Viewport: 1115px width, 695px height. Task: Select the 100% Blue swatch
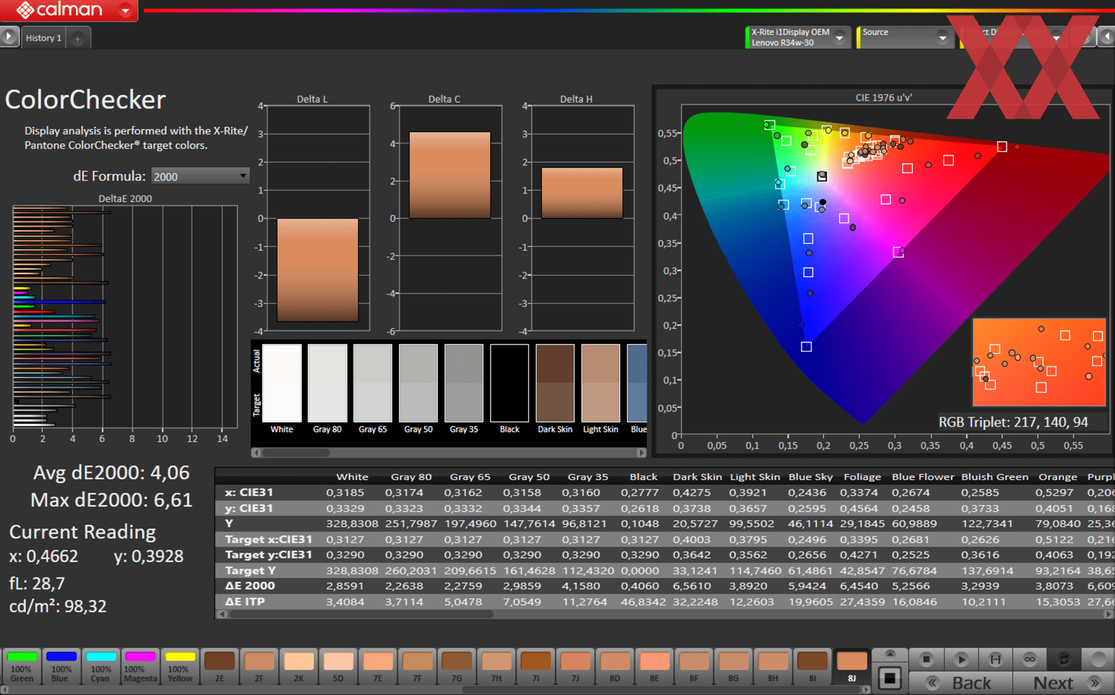pos(61,666)
